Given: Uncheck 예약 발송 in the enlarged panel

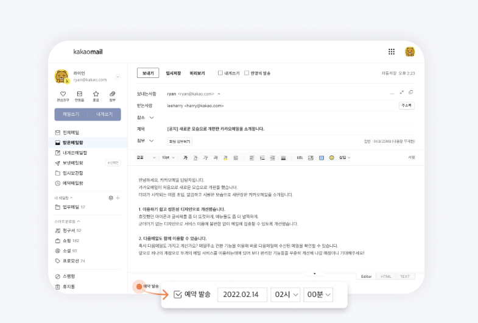Looking at the screenshot, I should 177,294.
